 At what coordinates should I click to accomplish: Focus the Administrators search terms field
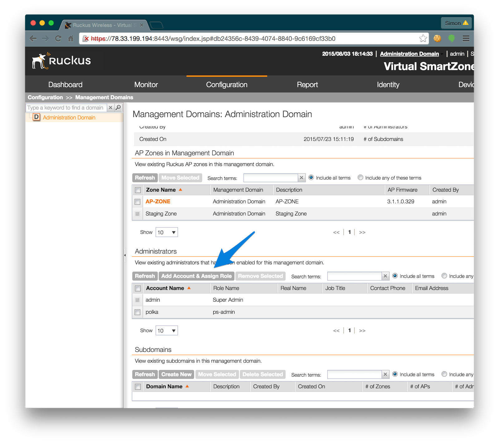pyautogui.click(x=355, y=276)
